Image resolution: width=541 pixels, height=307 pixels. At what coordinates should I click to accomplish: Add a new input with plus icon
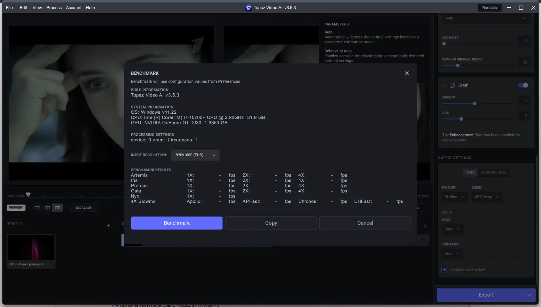click(x=109, y=226)
